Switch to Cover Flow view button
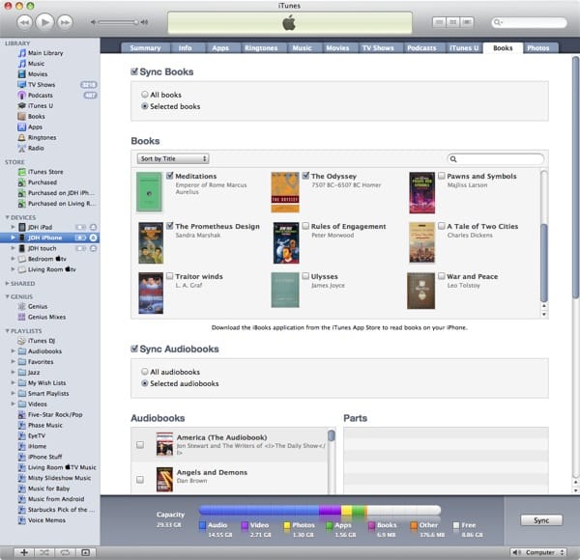Screen dimensions: 580x560 point(467,22)
